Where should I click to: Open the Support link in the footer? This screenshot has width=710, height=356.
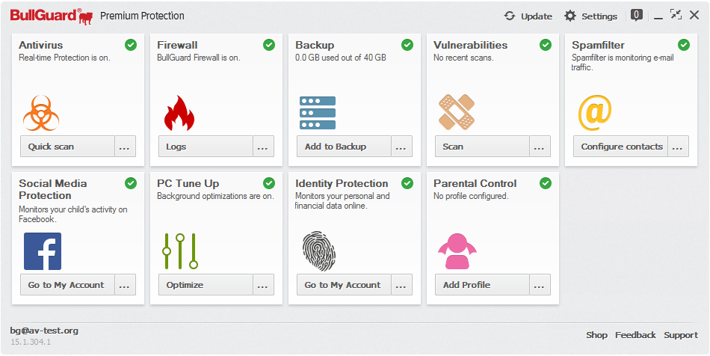click(681, 335)
